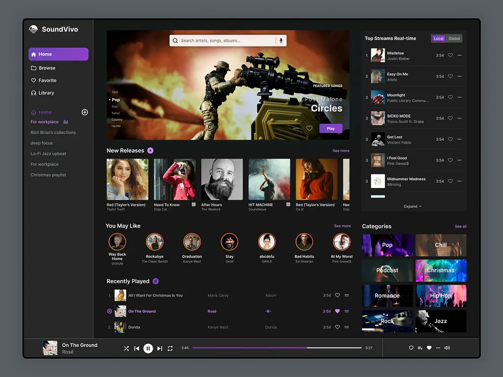Expand the Top Streams list
Viewport: 503px width, 377px height.
pos(413,207)
